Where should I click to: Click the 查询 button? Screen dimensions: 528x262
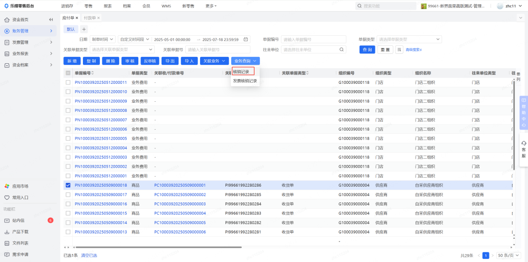click(x=367, y=50)
